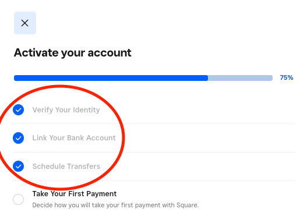The height and width of the screenshot is (223, 307).
Task: Click the first payment description text
Action: (x=115, y=205)
